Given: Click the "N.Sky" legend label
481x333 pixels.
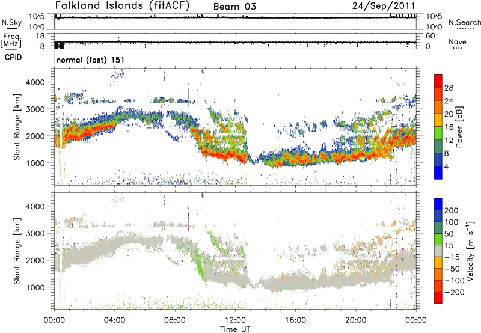Looking at the screenshot, I should click(11, 22).
